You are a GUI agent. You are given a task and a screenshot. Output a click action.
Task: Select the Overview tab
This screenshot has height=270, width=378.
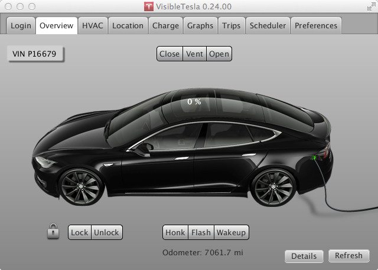[x=57, y=25]
